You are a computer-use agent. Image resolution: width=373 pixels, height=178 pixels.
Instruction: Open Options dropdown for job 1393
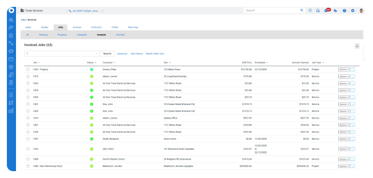tap(344, 149)
